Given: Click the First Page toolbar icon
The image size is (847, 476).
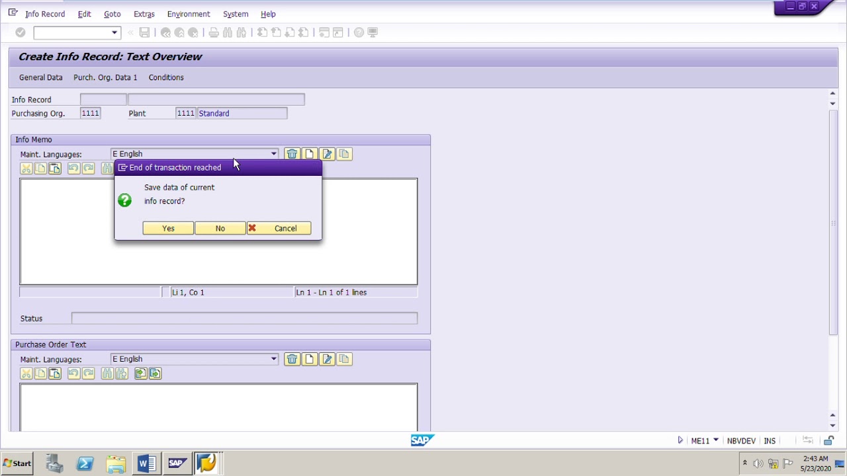Looking at the screenshot, I should tap(262, 32).
